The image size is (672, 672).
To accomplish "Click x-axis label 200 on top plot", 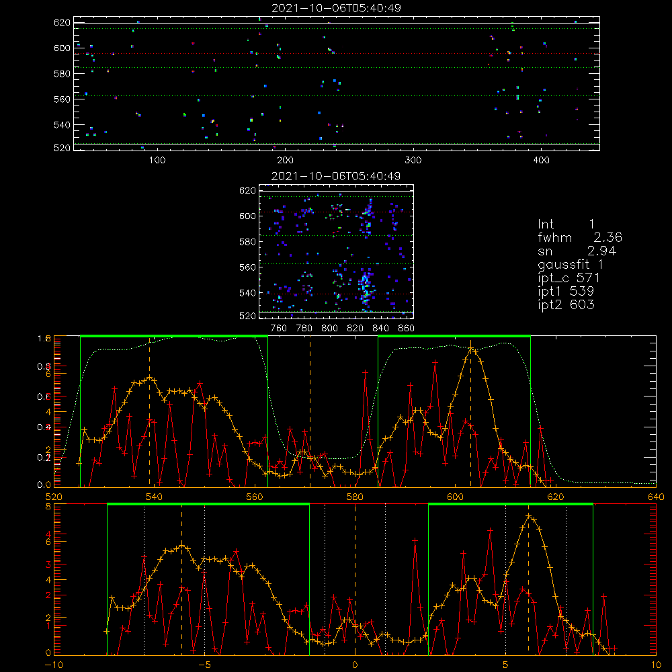I will pos(285,161).
